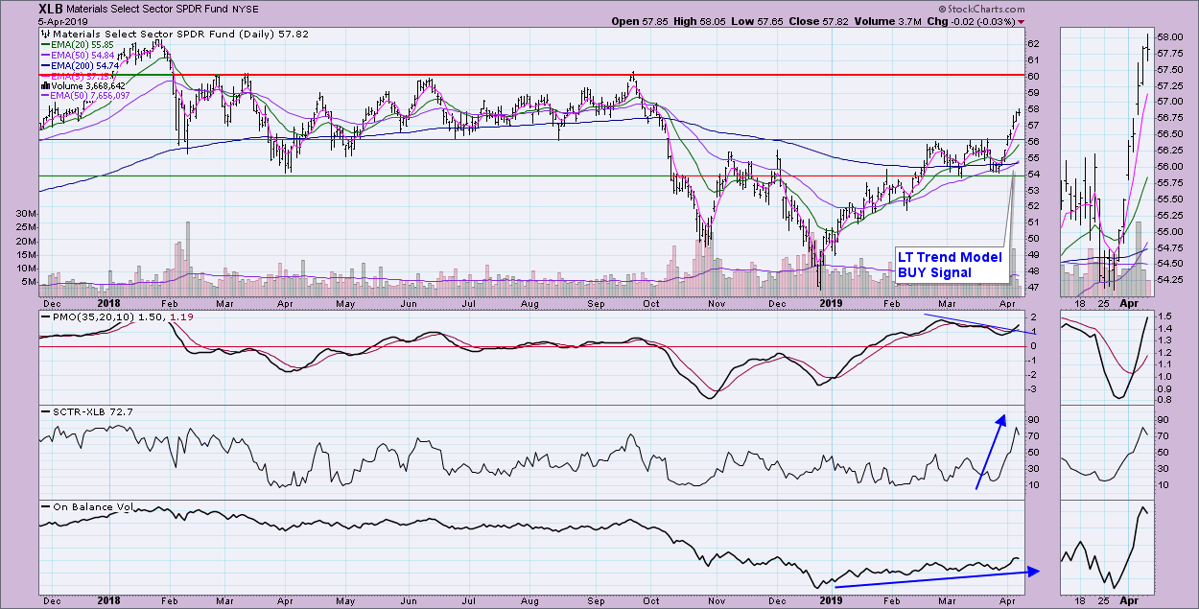Click the XLB ticker symbol

coord(53,11)
